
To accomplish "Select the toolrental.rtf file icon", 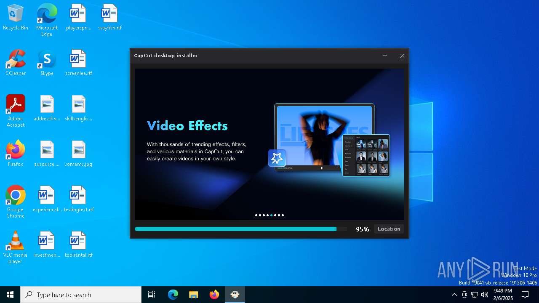I will coord(78,245).
